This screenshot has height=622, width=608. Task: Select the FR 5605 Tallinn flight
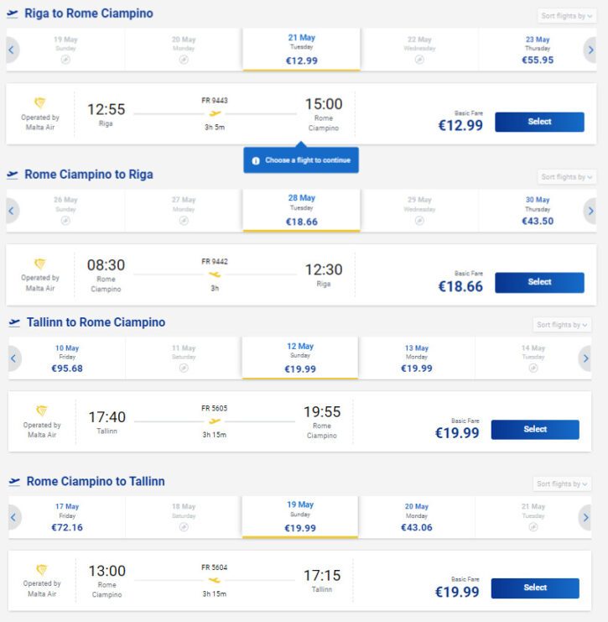click(x=535, y=430)
